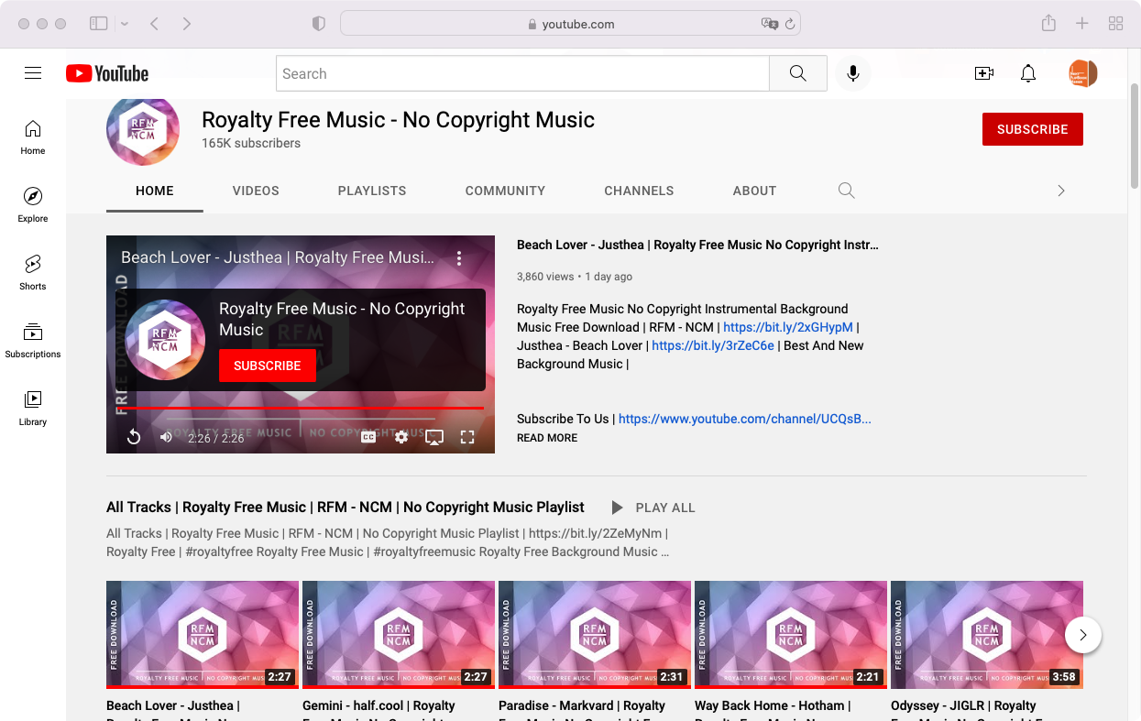Enter fullscreen mode in the player
The height and width of the screenshot is (721, 1141).
tap(467, 437)
